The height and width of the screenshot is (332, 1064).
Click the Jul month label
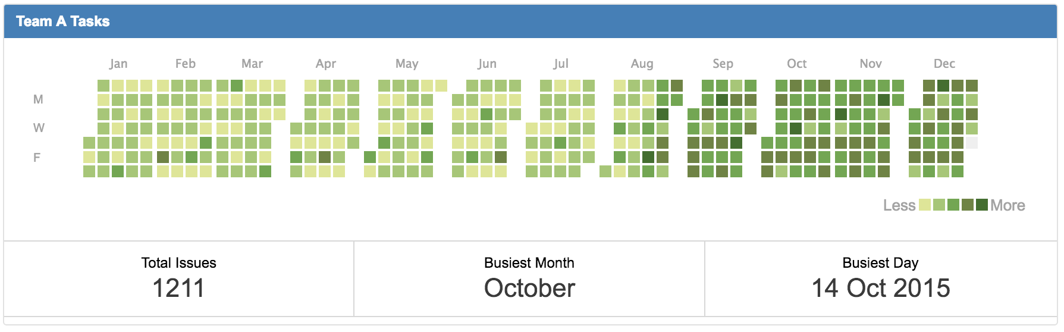561,64
